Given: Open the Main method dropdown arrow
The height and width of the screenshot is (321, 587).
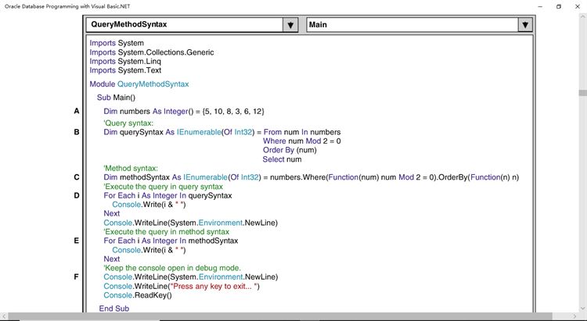Looking at the screenshot, I should [525, 25].
